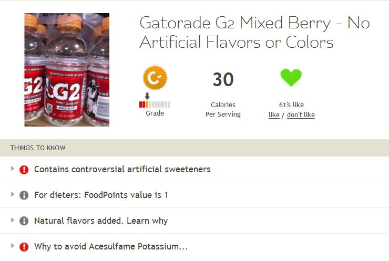Expand the controversial artificial sweeteners row arrow
389x261 pixels.
[x=13, y=169]
